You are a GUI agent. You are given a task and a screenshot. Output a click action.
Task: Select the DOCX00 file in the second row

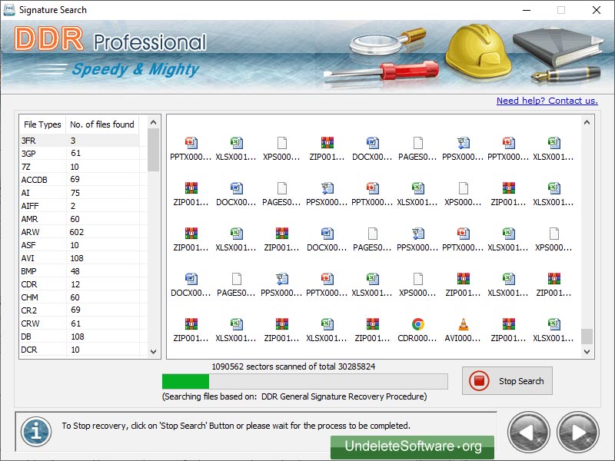pos(236,194)
